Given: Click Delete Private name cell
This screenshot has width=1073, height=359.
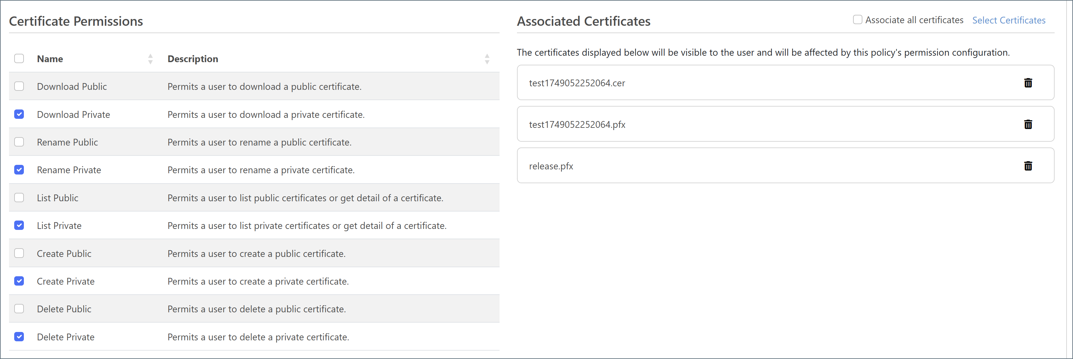Looking at the screenshot, I should click(65, 337).
